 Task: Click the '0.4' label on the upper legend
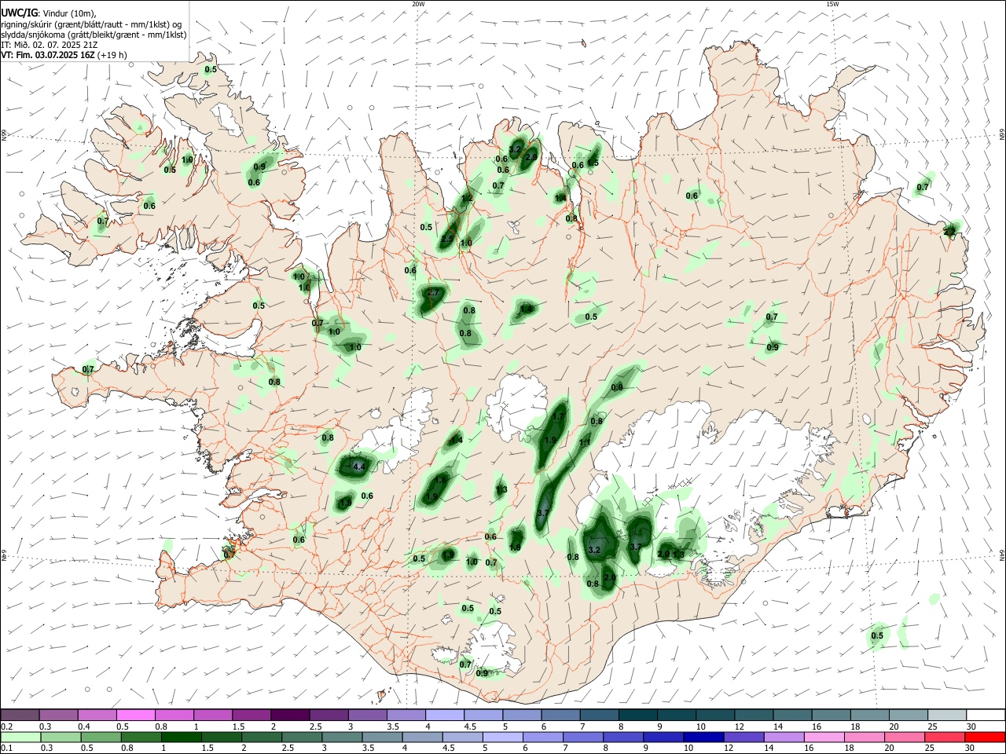coord(84,727)
